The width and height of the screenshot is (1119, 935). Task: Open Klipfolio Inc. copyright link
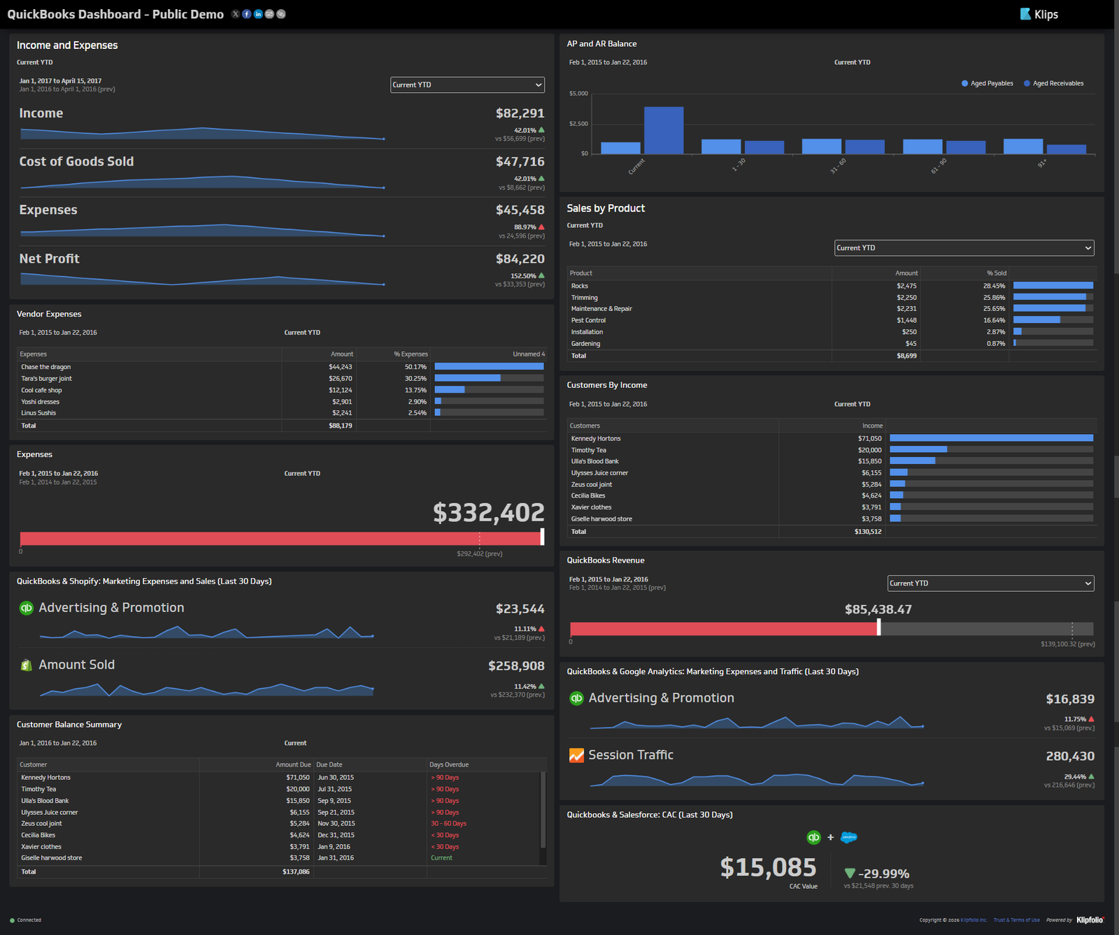click(x=974, y=920)
